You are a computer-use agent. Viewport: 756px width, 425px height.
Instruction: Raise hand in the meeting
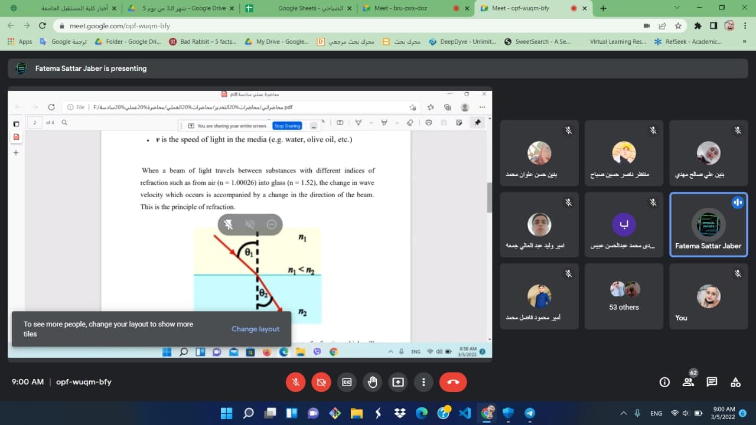[x=373, y=382]
